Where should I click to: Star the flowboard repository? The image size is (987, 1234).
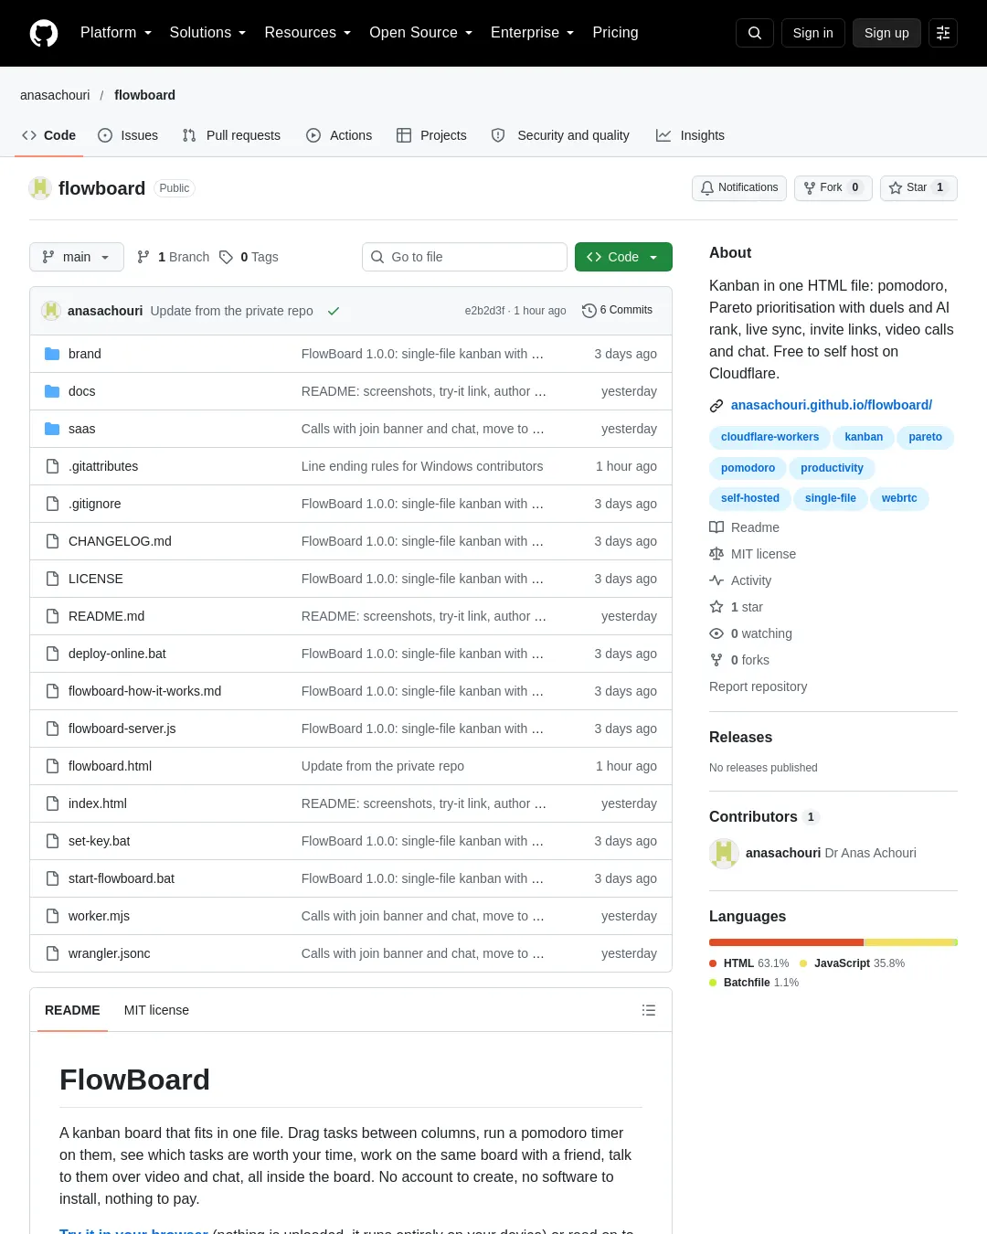point(918,187)
